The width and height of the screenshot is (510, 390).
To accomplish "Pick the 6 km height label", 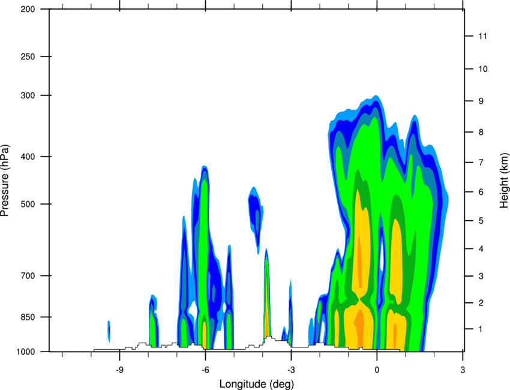I will (x=481, y=192).
